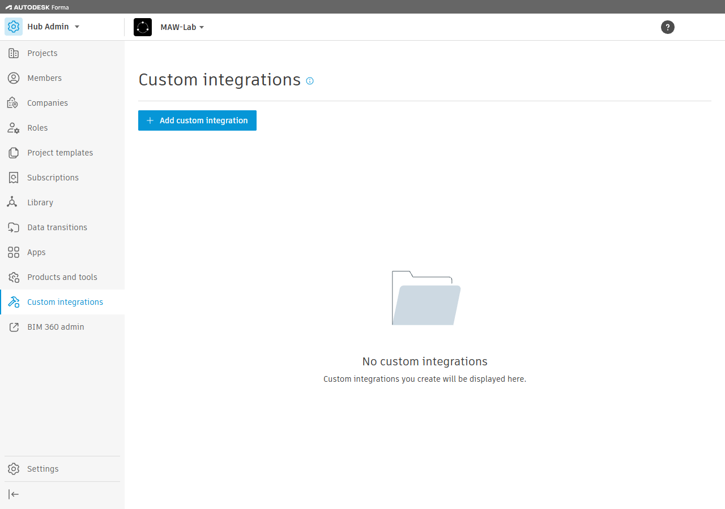Click the MAW-Lab hub logo thumbnail
Image resolution: width=725 pixels, height=509 pixels.
click(x=143, y=27)
